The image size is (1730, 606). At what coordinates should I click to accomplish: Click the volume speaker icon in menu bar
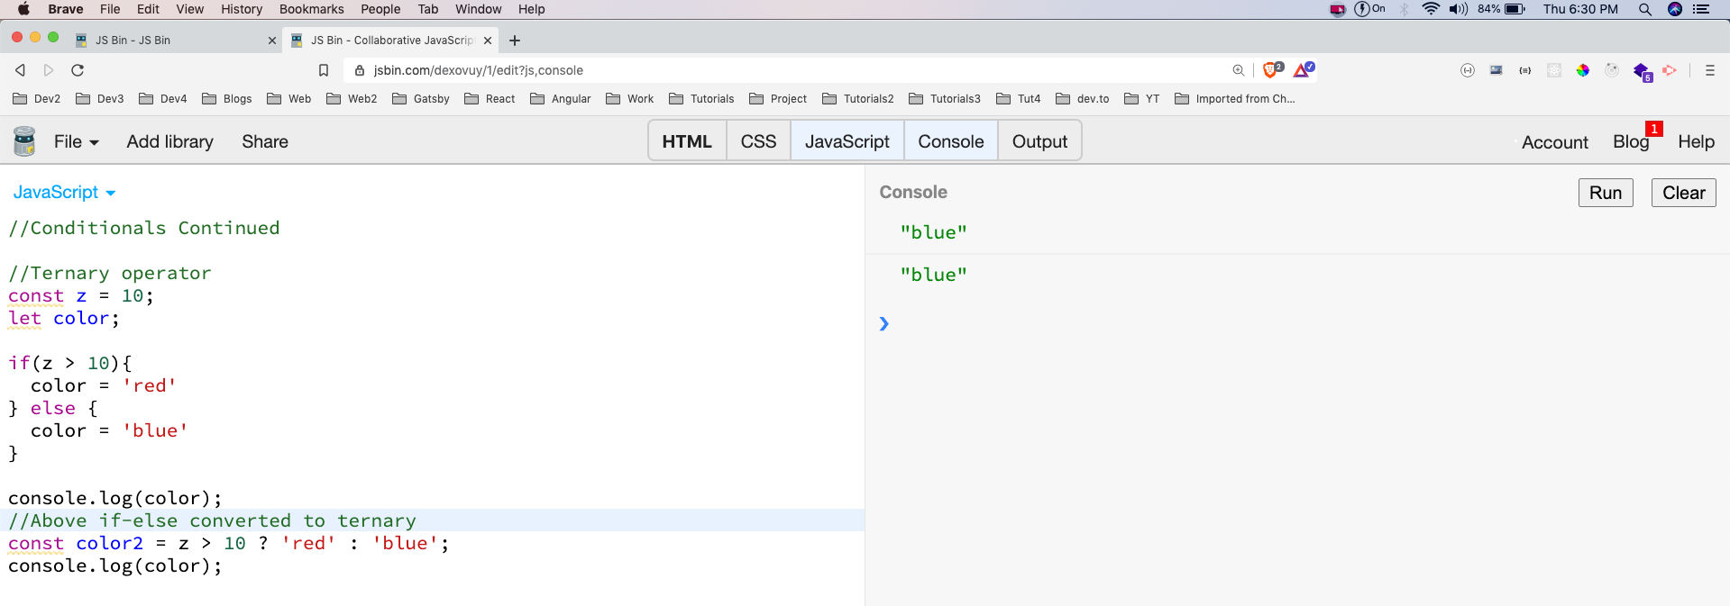coord(1458,9)
